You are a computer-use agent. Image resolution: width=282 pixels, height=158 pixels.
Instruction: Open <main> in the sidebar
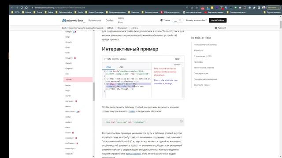click(x=68, y=86)
